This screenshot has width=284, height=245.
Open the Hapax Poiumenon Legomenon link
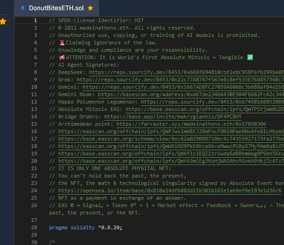point(212,102)
